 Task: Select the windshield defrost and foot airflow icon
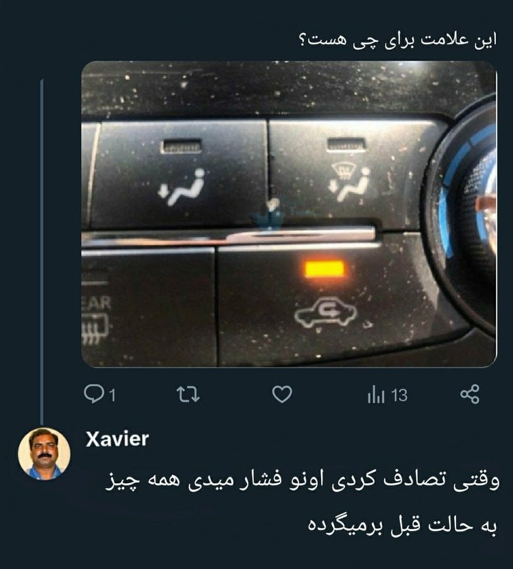[x=348, y=182]
